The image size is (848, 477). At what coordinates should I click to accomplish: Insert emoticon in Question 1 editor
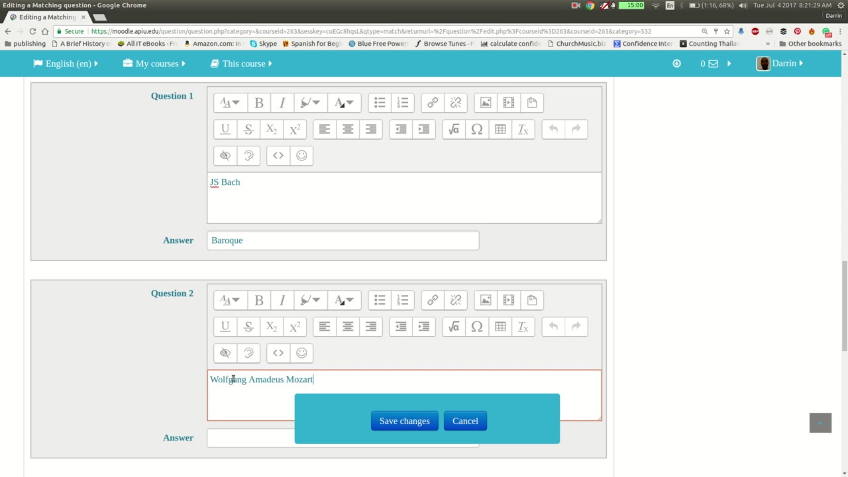pos(301,156)
